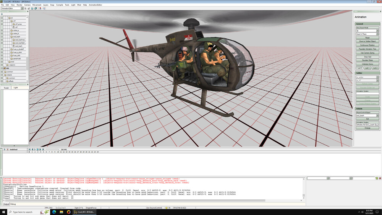Open the Camera menu
This screenshot has width=382, height=215.
click(27, 5)
